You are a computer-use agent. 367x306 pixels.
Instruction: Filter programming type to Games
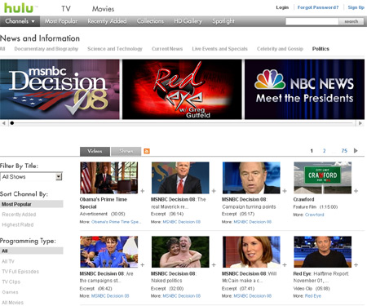10,292
